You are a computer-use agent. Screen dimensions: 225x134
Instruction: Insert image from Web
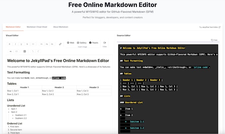pyautogui.click(x=70, y=43)
